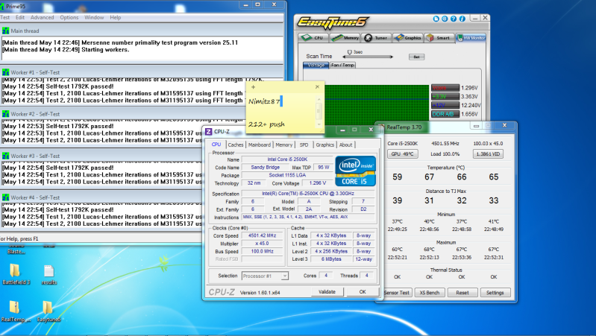
Task: Open the Help menu in Prime95
Action: click(x=115, y=17)
